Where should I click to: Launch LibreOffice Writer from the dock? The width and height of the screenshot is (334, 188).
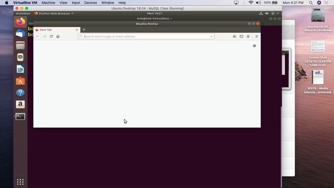coord(20,69)
